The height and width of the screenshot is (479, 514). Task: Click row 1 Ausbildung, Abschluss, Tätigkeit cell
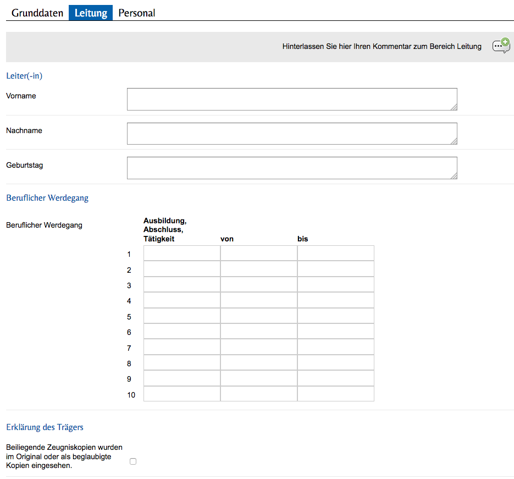182,253
